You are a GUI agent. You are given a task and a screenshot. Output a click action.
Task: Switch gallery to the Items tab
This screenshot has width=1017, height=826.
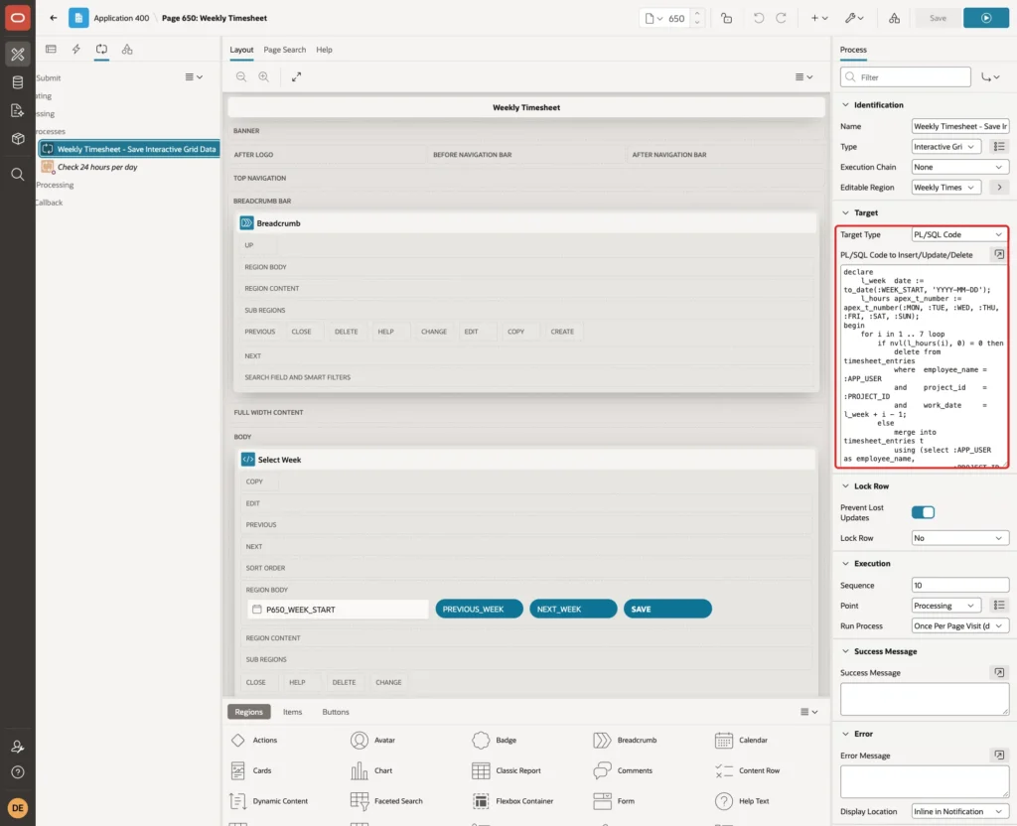[x=293, y=712]
